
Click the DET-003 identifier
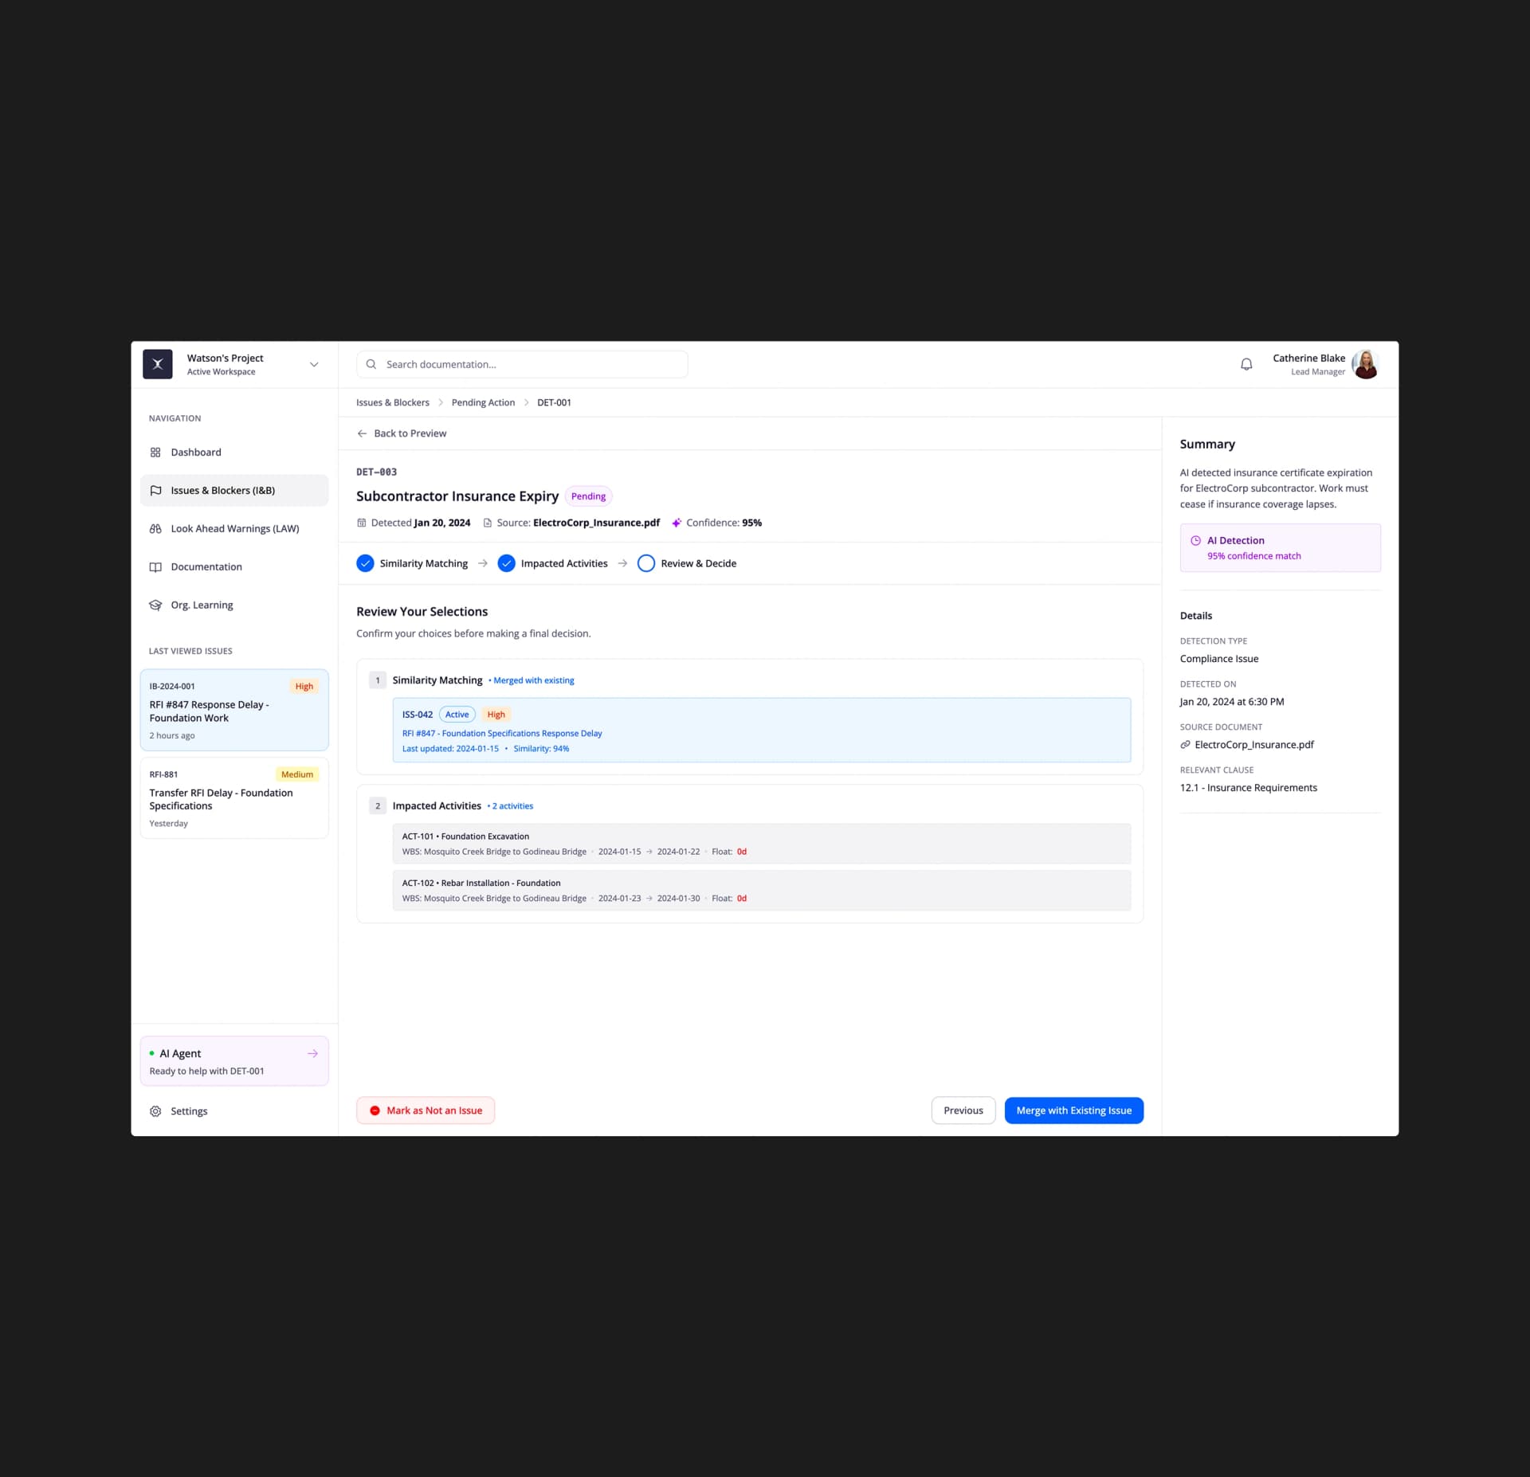[376, 472]
